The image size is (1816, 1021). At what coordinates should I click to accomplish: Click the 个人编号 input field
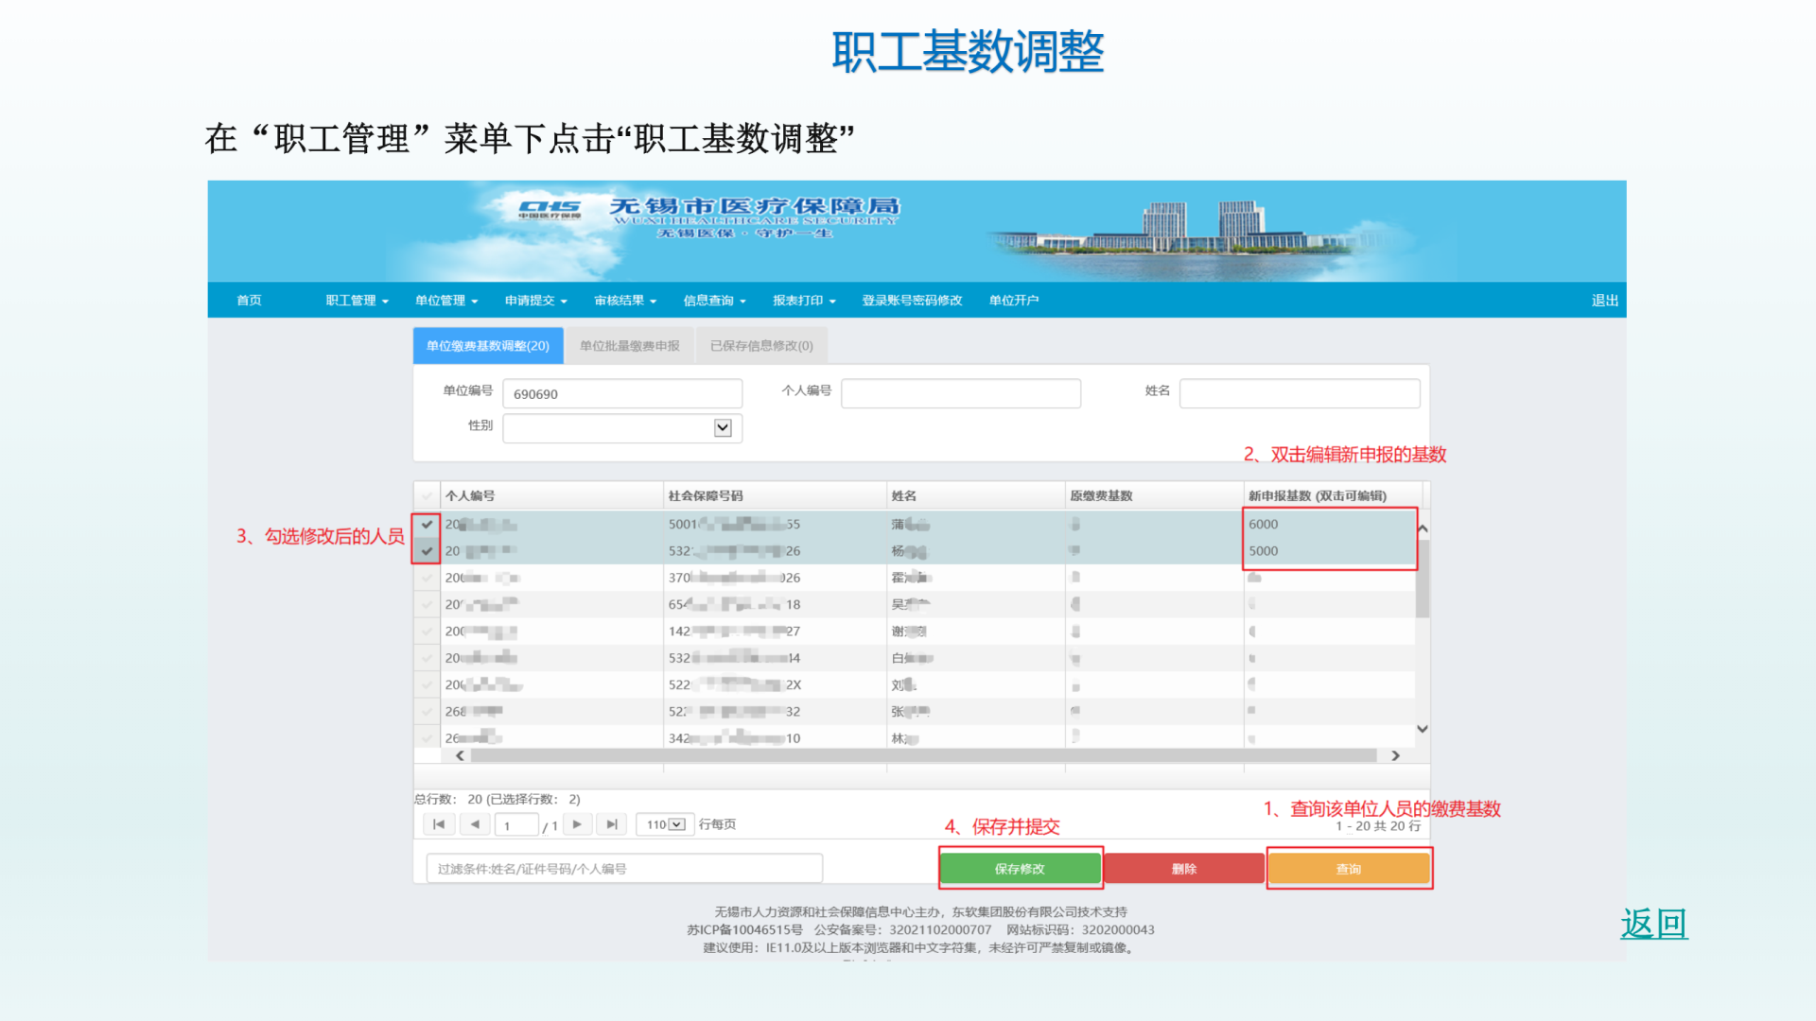click(960, 393)
